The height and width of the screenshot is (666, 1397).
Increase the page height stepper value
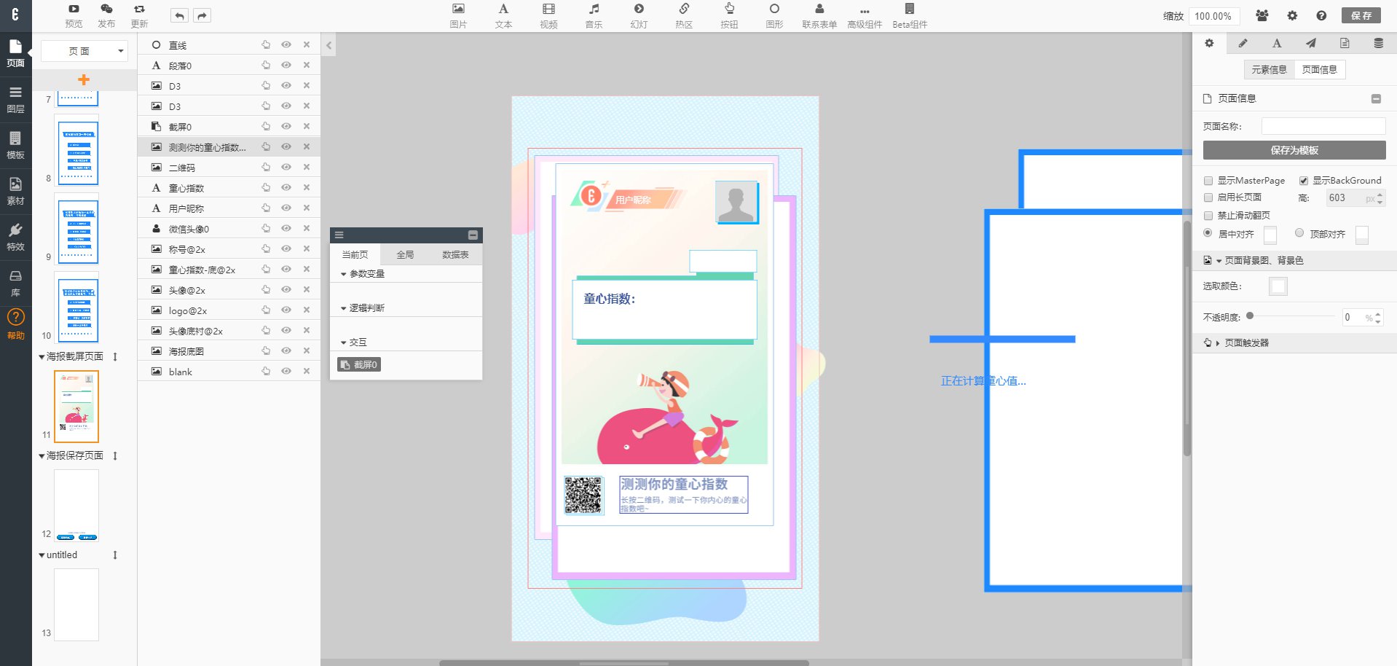click(x=1380, y=195)
